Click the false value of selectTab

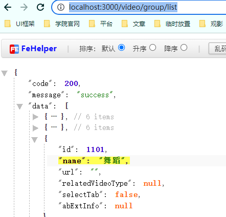click(126, 194)
